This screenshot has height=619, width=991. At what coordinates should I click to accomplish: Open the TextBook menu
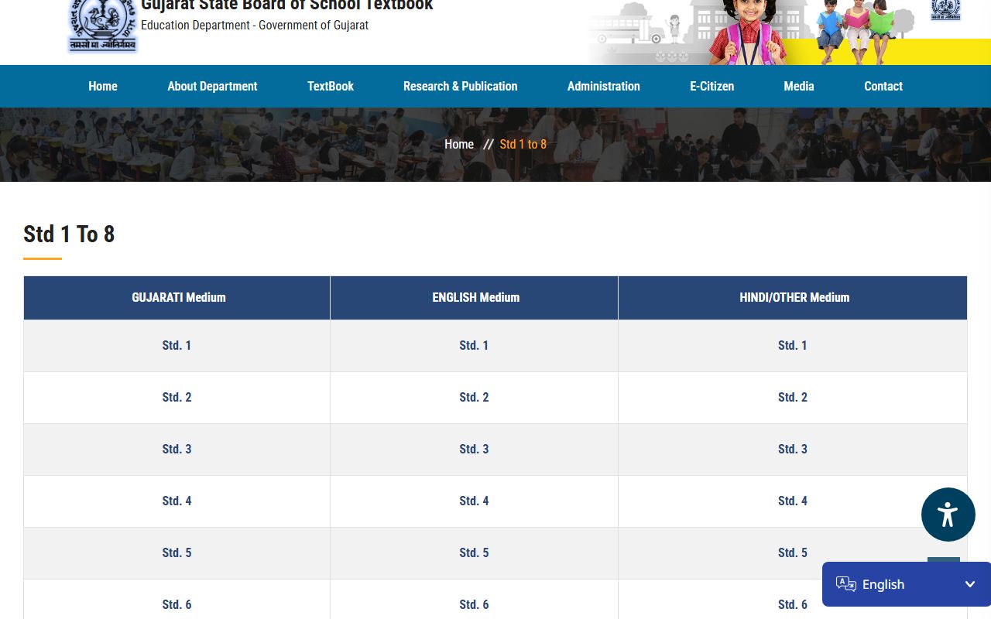(x=331, y=86)
